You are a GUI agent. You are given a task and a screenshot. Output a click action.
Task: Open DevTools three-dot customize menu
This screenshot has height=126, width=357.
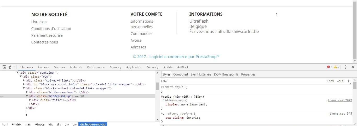point(346,67)
